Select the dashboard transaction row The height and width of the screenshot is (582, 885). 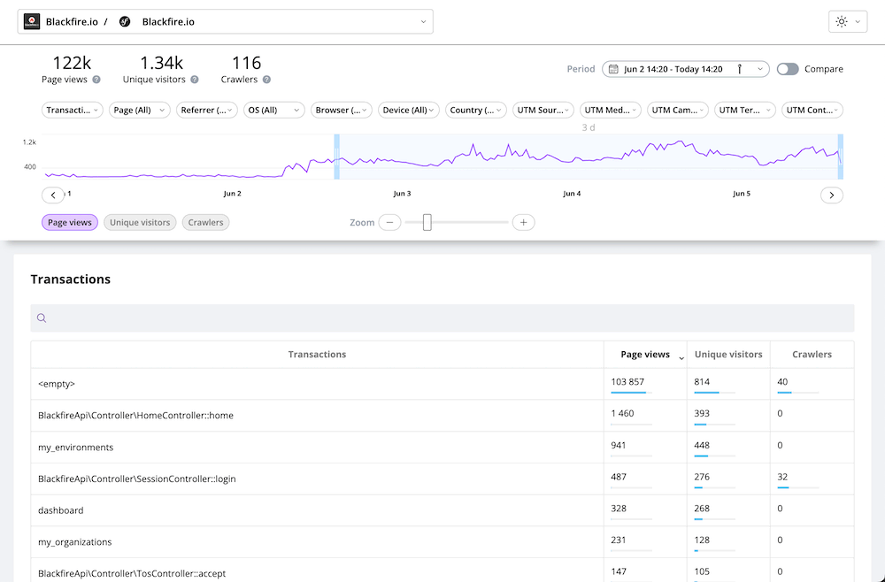[x=442, y=510]
